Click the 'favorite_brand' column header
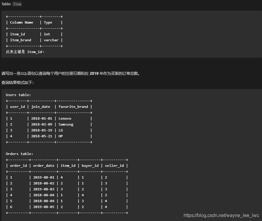The width and height of the screenshot is (262, 221). [73, 107]
